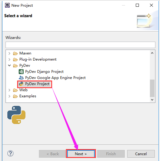Screen dimensions: 160x161
Task: Expand the Plug-in Development category
Action: 10,59
